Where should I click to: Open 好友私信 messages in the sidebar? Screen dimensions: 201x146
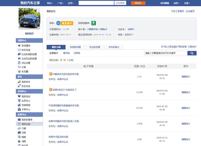point(26,50)
